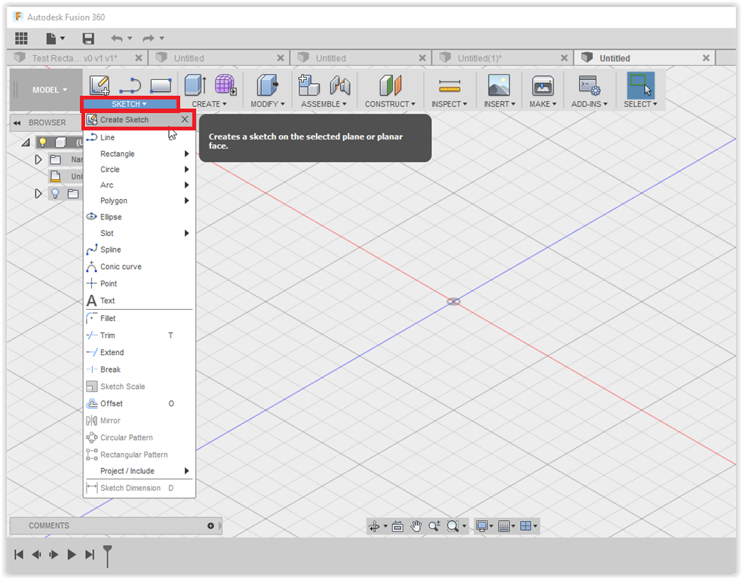Click the Save icon in the top bar
This screenshot has height=579, width=742.
pyautogui.click(x=88, y=38)
